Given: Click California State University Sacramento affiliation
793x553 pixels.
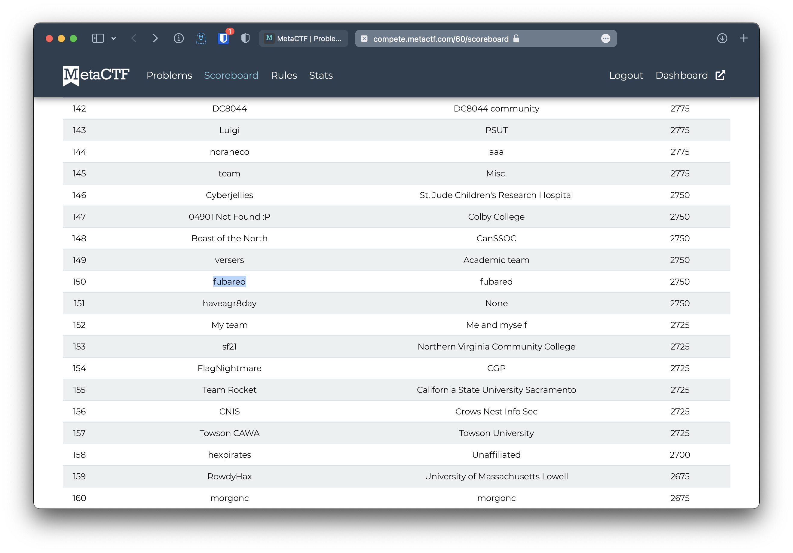Looking at the screenshot, I should (496, 390).
